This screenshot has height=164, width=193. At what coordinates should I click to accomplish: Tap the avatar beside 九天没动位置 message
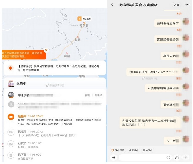coord(186,119)
